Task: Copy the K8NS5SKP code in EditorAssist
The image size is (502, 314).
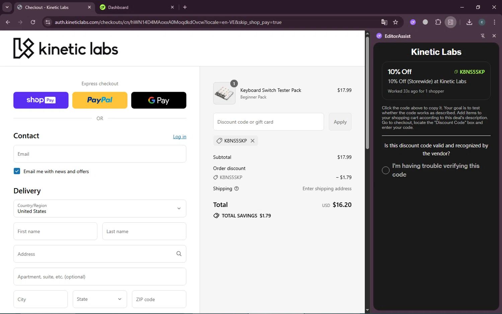Action: pos(469,72)
